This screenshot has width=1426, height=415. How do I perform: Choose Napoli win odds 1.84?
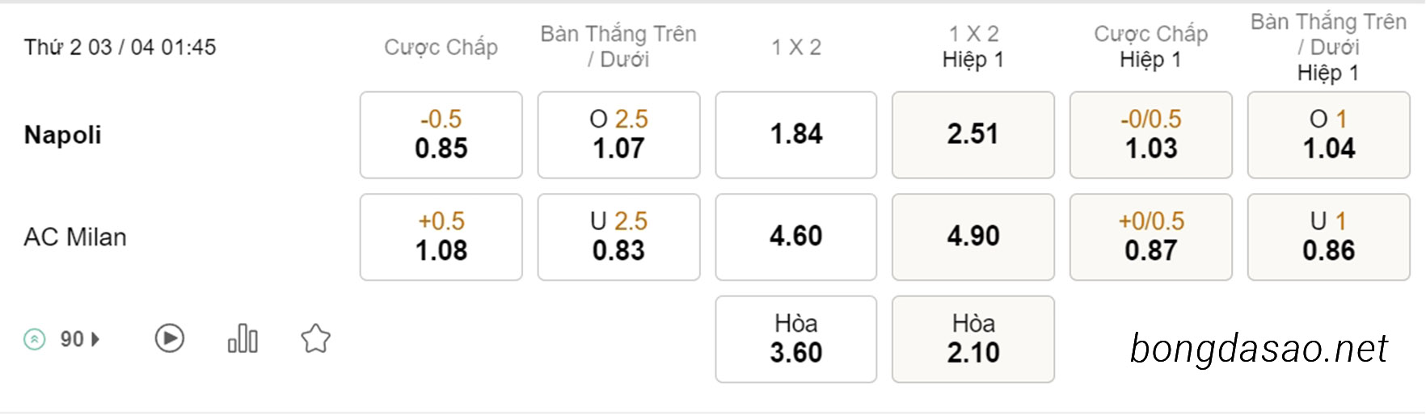(796, 135)
